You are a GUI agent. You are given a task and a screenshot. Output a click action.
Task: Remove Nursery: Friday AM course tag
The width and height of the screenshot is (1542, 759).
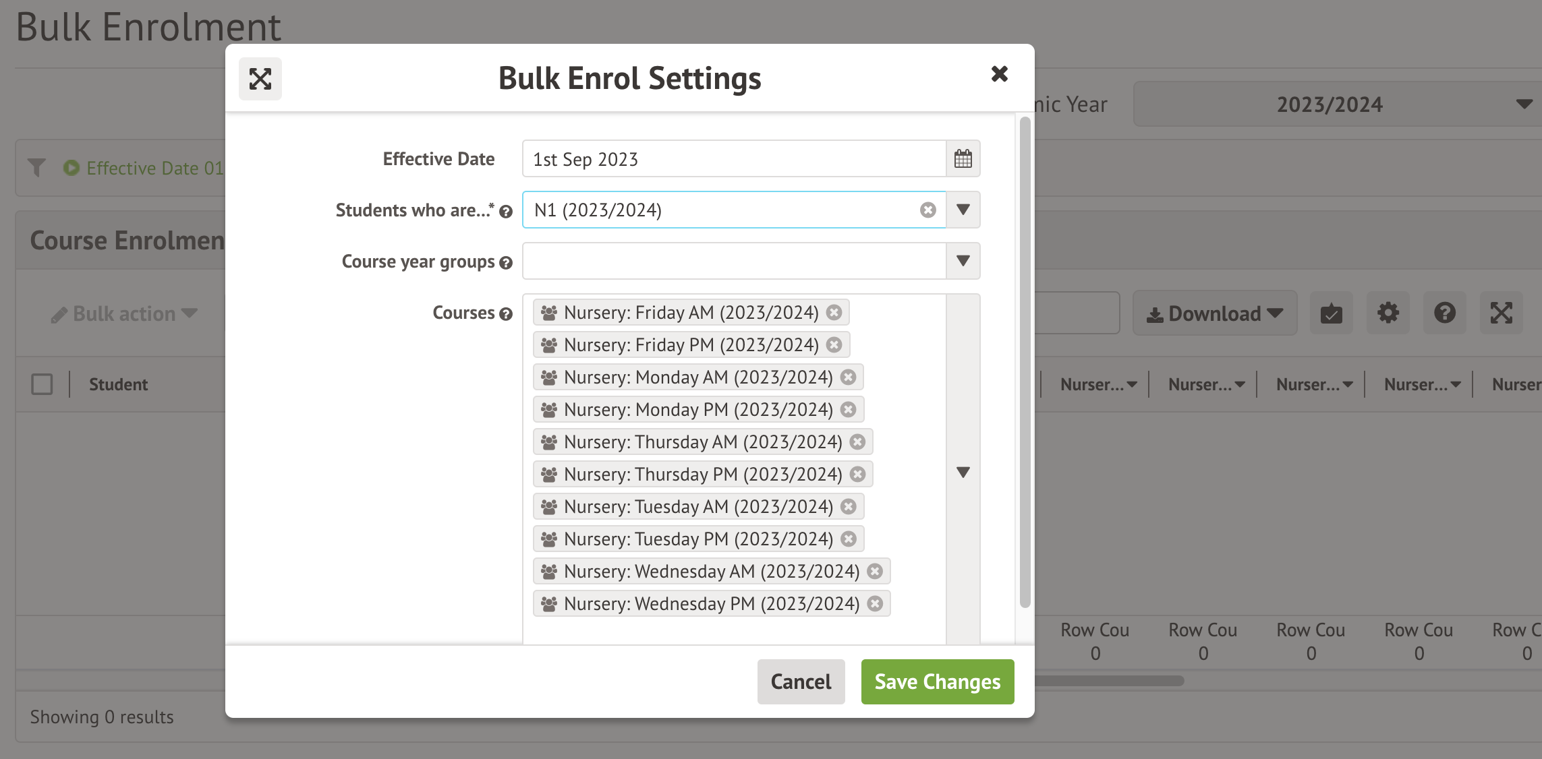click(834, 313)
